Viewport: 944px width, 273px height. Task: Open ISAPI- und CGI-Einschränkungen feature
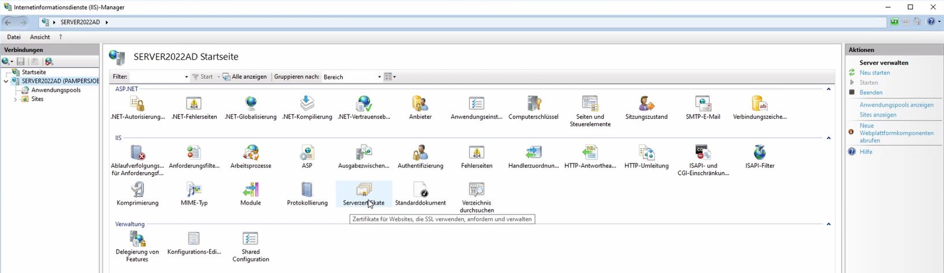click(x=703, y=160)
